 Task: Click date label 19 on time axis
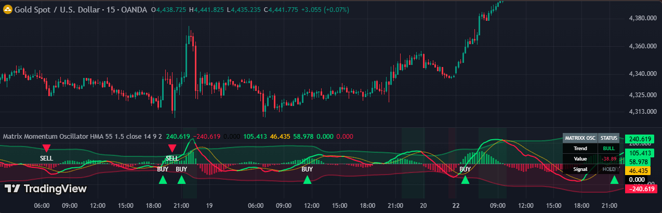(210, 206)
